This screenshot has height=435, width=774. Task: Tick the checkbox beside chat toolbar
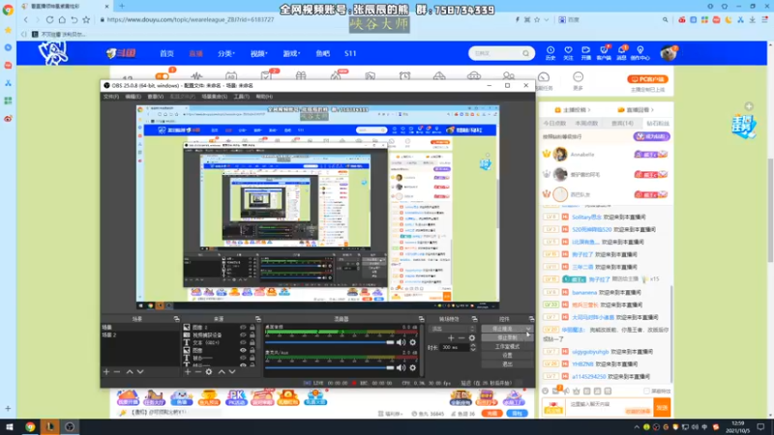coord(646,391)
